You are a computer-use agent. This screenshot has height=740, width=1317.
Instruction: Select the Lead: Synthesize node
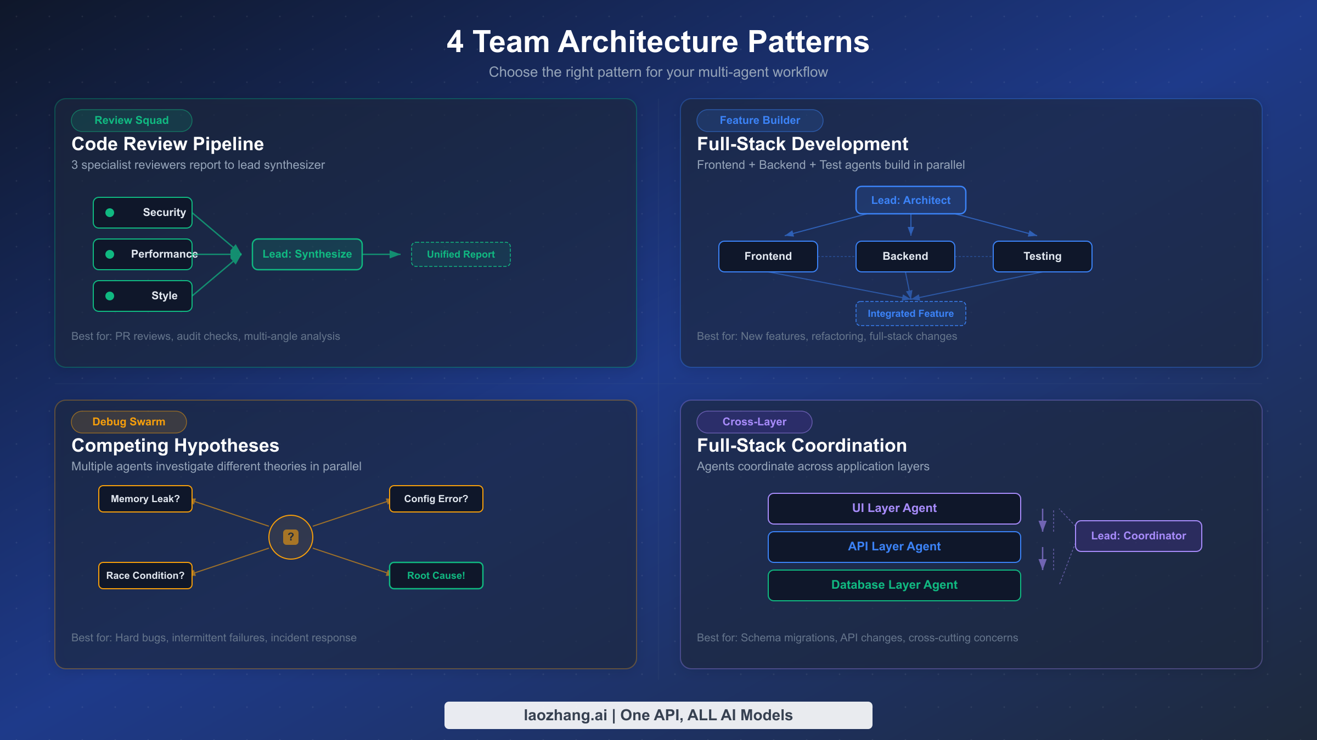click(307, 254)
